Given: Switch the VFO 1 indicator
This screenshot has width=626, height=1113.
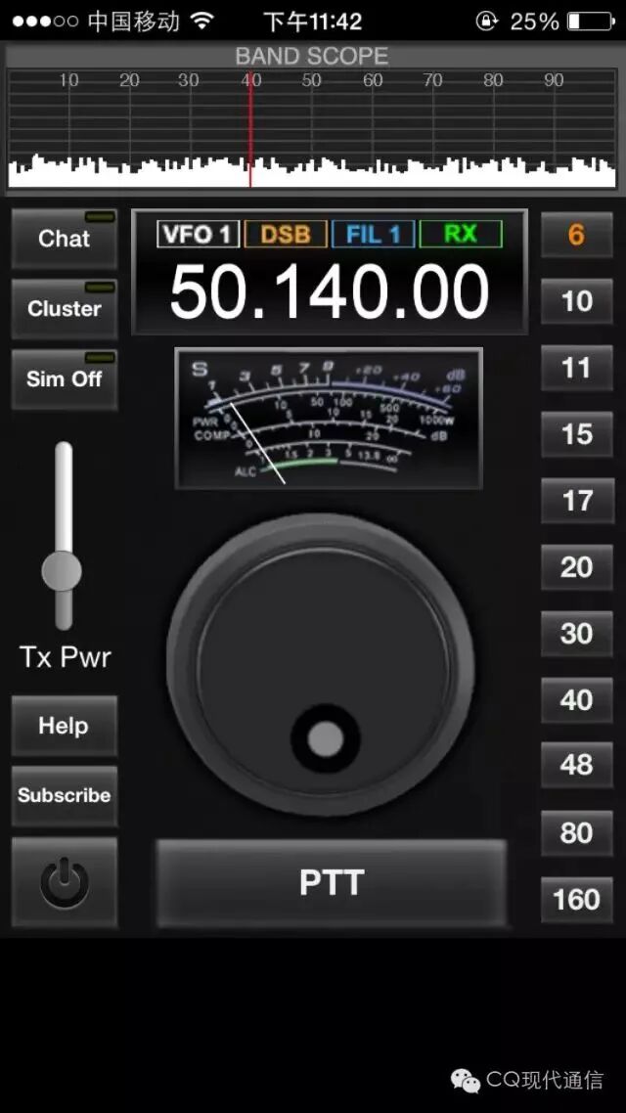Looking at the screenshot, I should (198, 234).
